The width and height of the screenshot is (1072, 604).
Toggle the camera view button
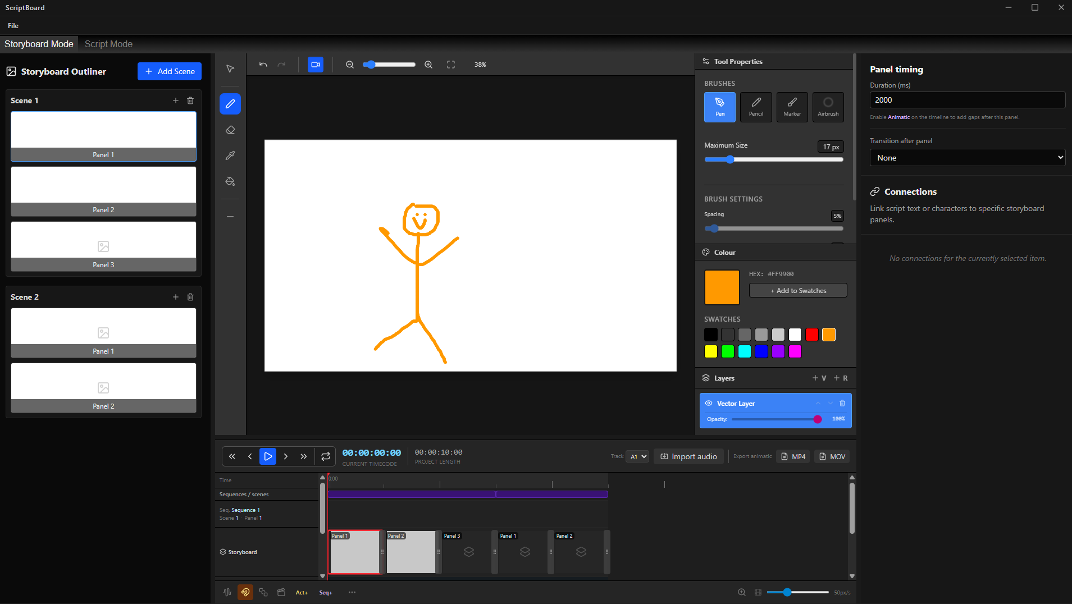(x=316, y=65)
